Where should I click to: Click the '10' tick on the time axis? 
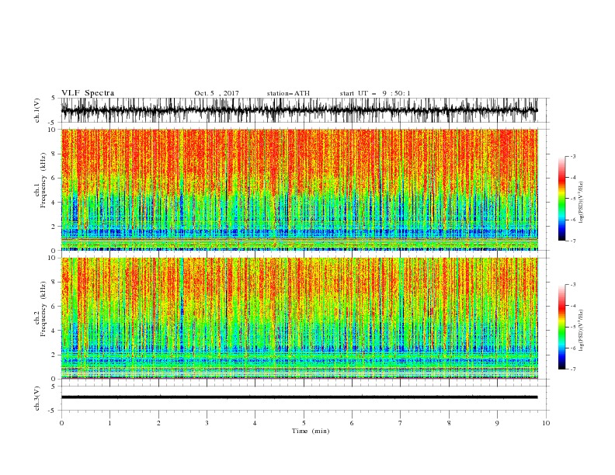click(x=546, y=423)
